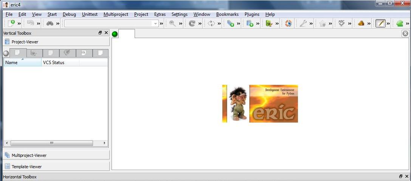This screenshot has height=181, width=411.
Task: Switch to the IDL Interfaces tab in the Project-Viewer
Action: [x=84, y=53]
